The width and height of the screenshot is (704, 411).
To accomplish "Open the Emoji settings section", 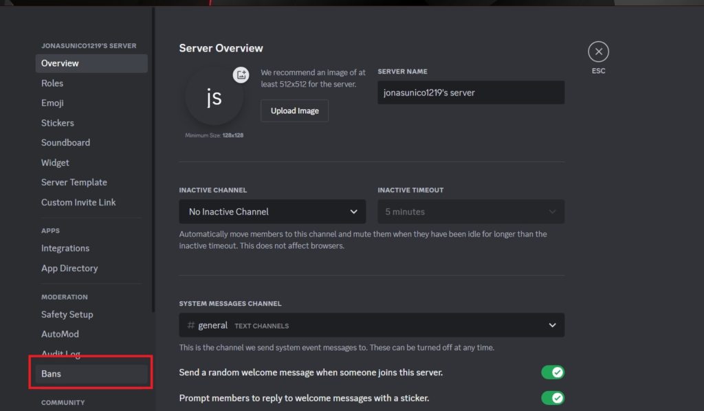I will pyautogui.click(x=52, y=102).
